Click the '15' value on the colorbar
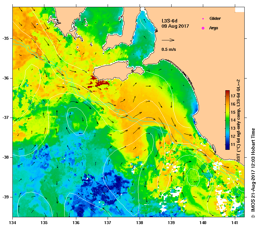 coord(233,112)
